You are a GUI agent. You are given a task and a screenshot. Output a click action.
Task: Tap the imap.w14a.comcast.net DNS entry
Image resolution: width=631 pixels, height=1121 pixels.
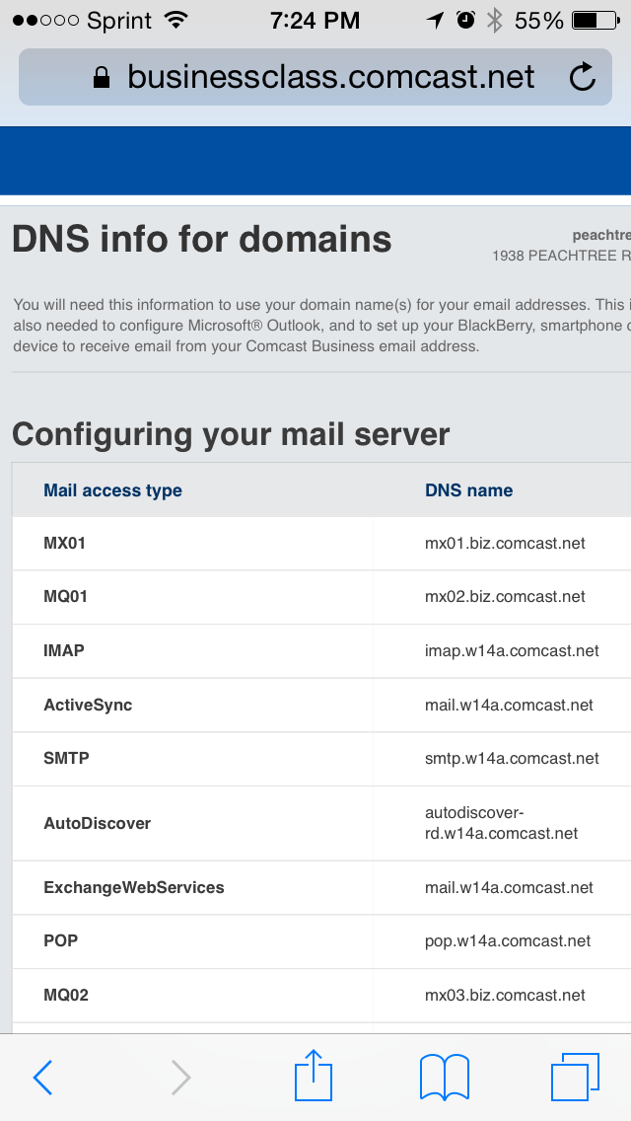pyautogui.click(x=512, y=650)
